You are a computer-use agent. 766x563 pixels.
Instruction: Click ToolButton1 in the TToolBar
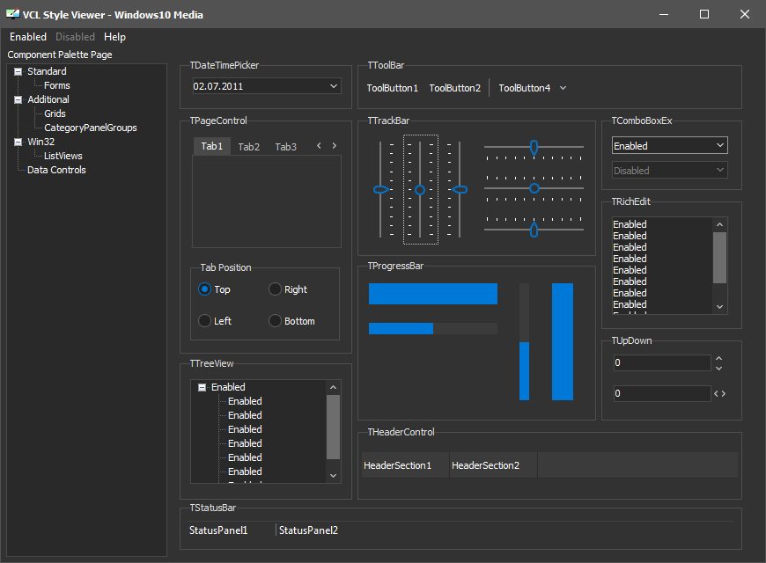[x=393, y=88]
